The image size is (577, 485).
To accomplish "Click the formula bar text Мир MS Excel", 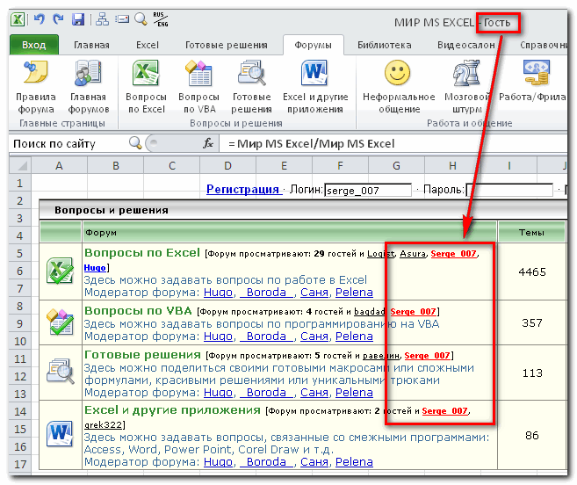I will pyautogui.click(x=311, y=143).
